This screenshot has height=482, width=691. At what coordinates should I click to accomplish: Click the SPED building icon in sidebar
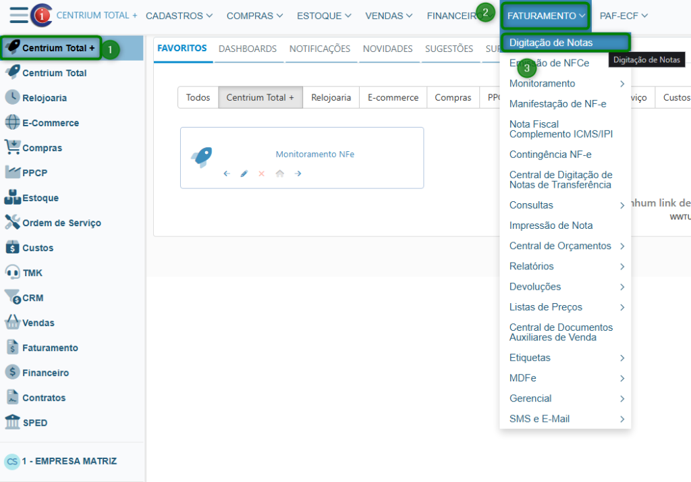click(x=12, y=422)
